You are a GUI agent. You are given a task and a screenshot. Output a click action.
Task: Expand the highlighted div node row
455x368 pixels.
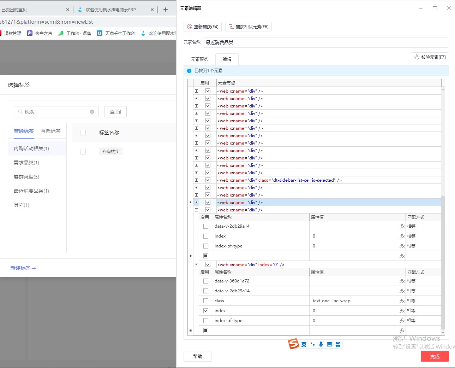[x=197, y=202]
